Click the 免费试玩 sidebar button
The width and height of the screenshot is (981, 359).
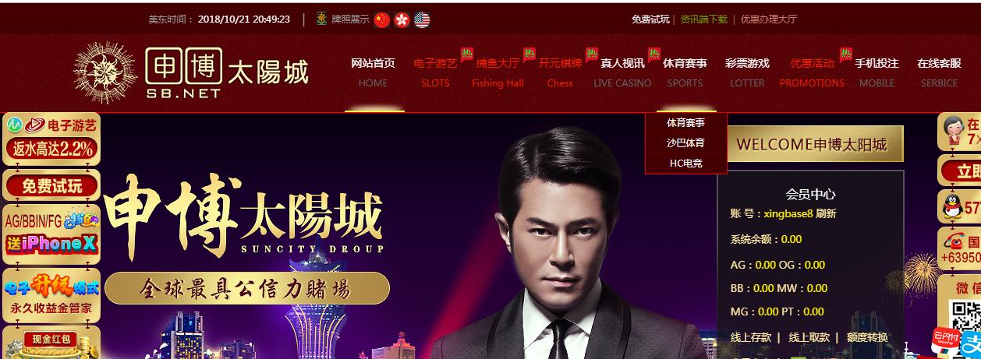[x=51, y=186]
